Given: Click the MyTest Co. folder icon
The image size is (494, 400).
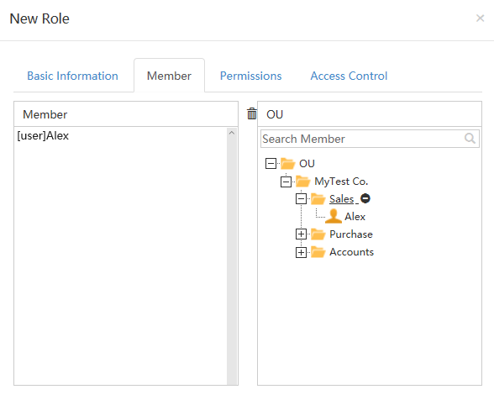Looking at the screenshot, I should (x=303, y=182).
